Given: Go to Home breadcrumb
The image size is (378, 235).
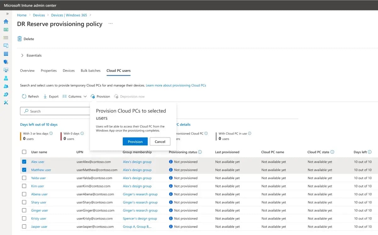Looking at the screenshot, I should click(x=22, y=15).
